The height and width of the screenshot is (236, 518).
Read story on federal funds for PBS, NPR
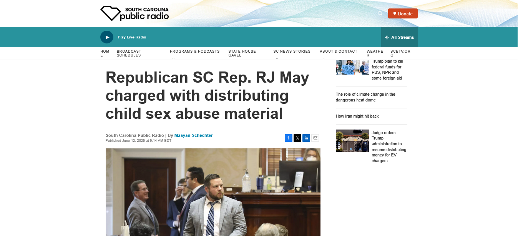387,70
